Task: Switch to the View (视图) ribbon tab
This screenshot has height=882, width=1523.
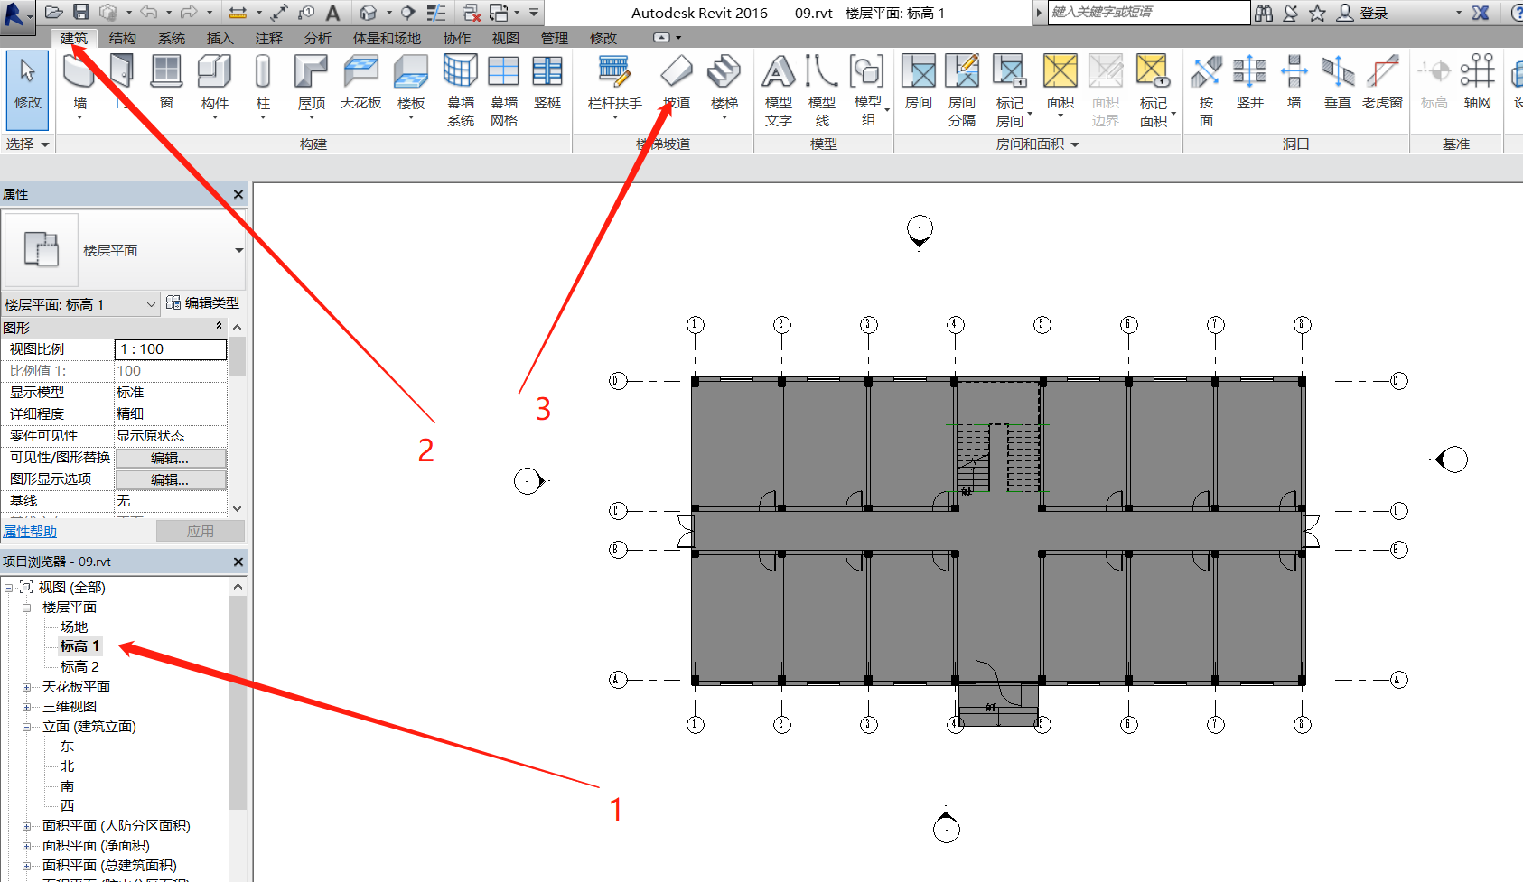Action: coord(505,38)
